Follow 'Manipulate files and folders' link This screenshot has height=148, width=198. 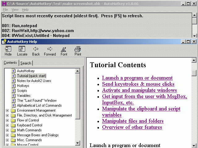[x=133, y=121]
